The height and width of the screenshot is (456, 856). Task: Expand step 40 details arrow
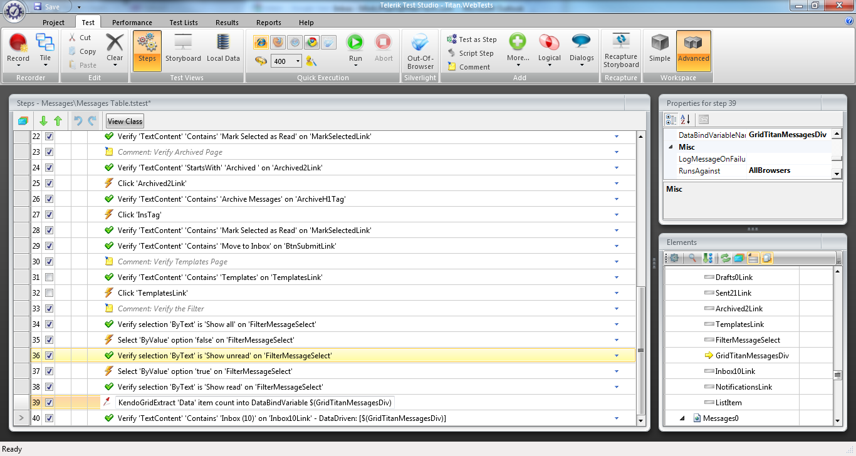(616, 418)
